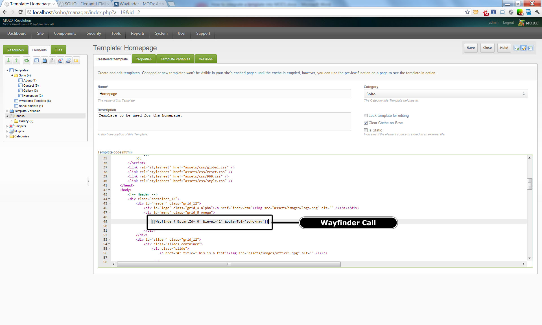The image size is (542, 325).
Task: Expand the Gallery (2) chunk folder
Action: point(12,121)
